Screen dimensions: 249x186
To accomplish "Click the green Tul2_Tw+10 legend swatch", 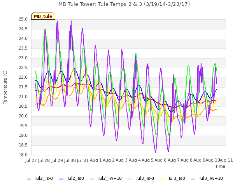I will tap(92, 179).
